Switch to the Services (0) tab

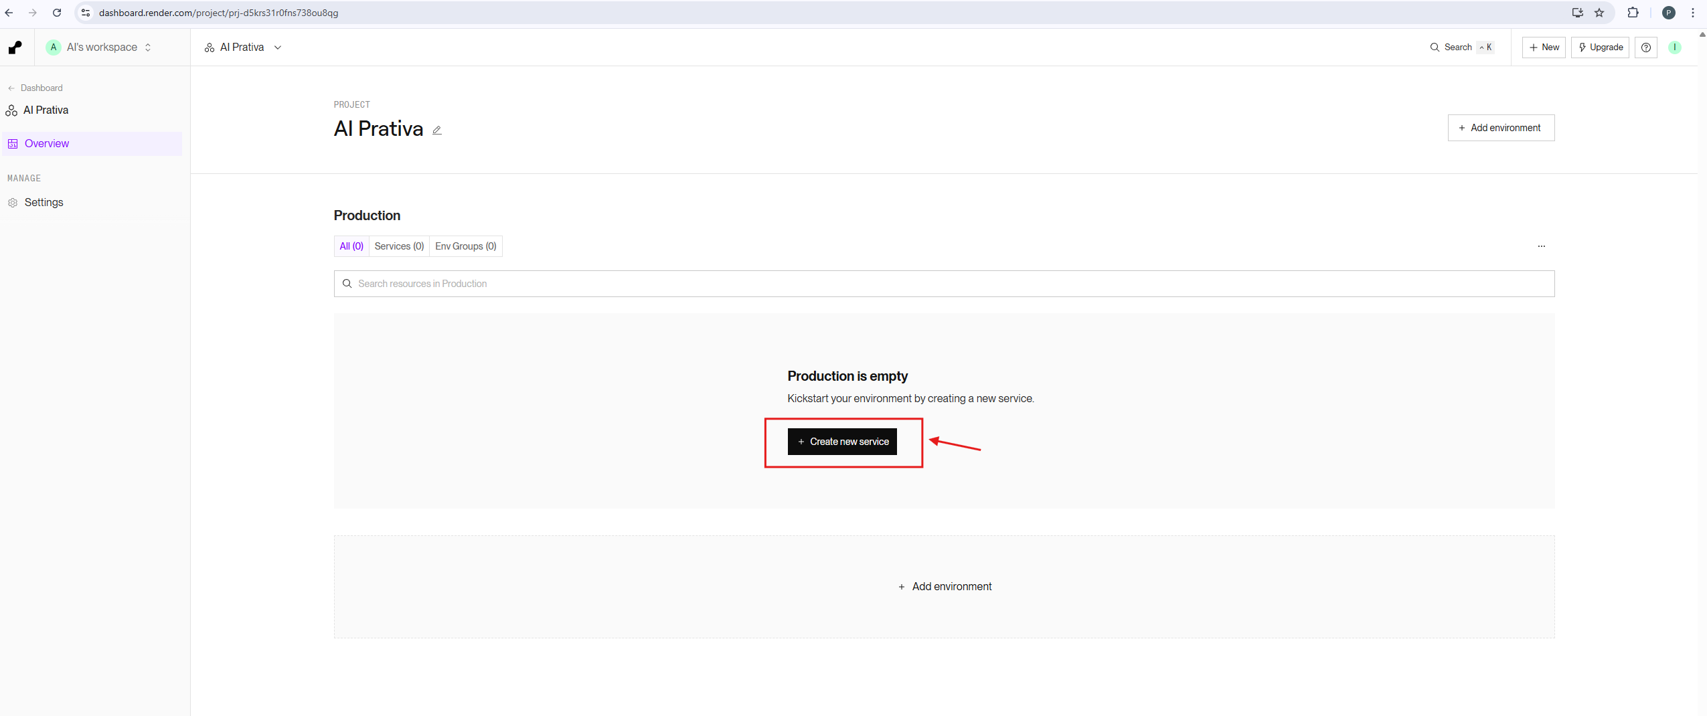coord(399,246)
